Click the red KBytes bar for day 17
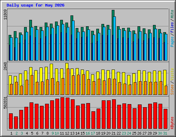Viewport: 176px width, 137px height. [93, 120]
